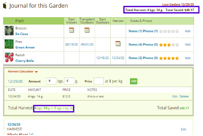The width and height of the screenshot is (203, 136).
Task: Click Radish Harvest date 12/24/20
Action: point(118,58)
